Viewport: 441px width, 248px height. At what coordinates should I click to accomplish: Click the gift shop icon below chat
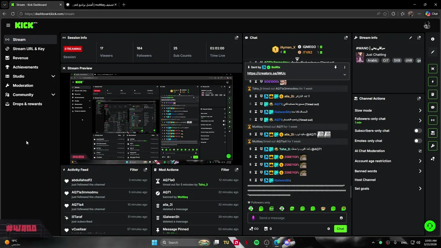[266, 229]
